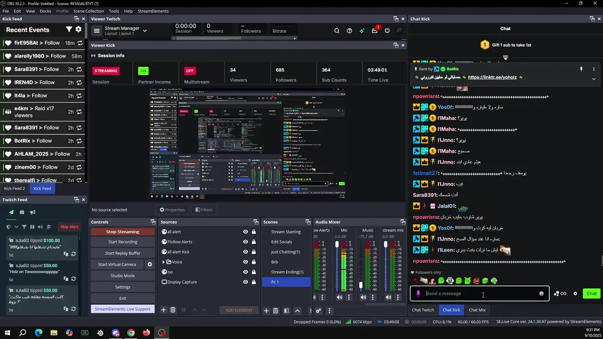Toggle lock on Iso source
The image size is (603, 339).
(x=254, y=272)
